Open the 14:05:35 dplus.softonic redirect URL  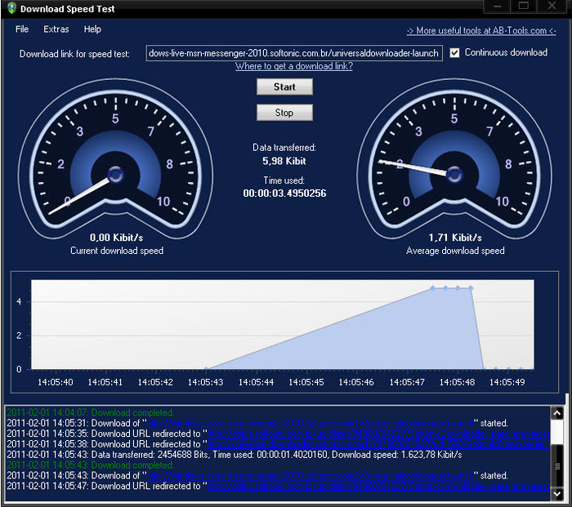click(378, 434)
